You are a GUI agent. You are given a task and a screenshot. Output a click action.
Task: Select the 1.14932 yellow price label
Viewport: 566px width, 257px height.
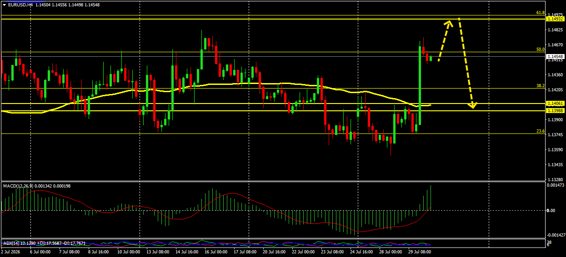point(556,19)
